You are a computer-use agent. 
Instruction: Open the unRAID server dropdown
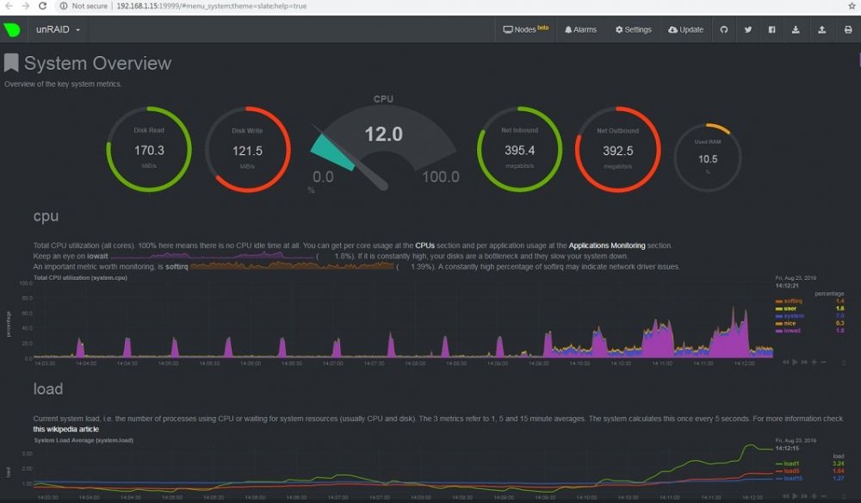click(58, 29)
